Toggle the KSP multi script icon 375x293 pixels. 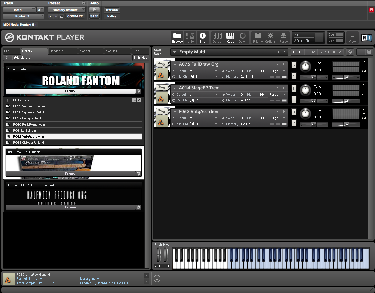350,52
